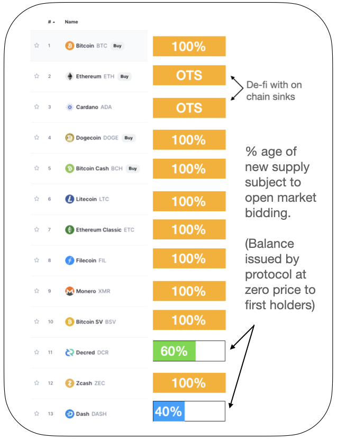Toggle the favorite star beside Zcash

click(x=37, y=383)
